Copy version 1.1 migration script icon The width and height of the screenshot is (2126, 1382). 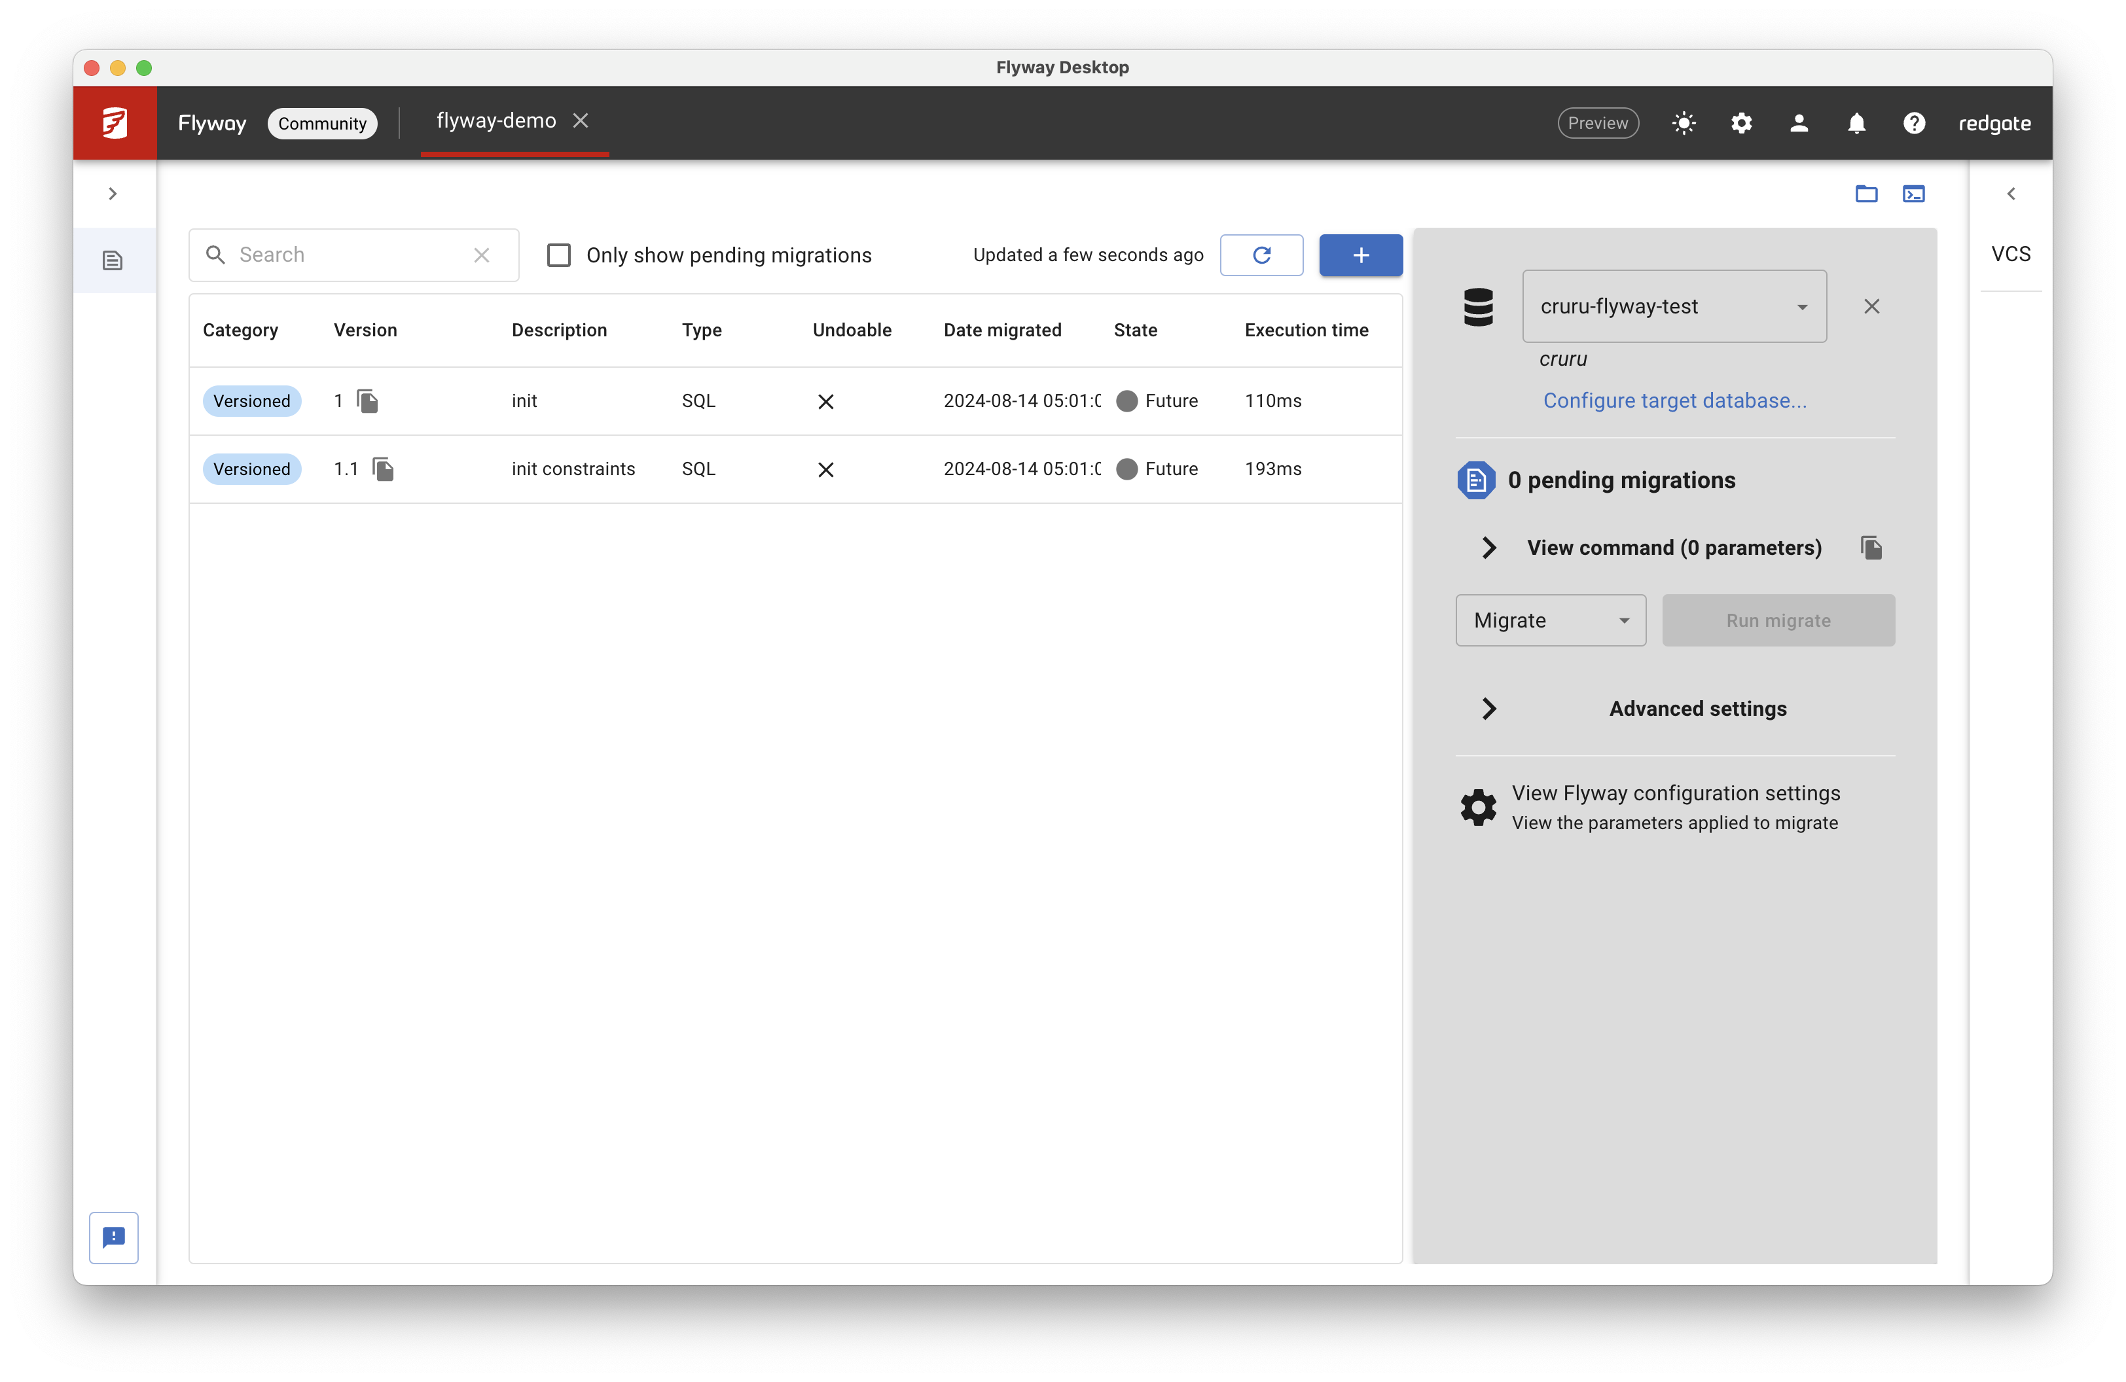tap(382, 469)
